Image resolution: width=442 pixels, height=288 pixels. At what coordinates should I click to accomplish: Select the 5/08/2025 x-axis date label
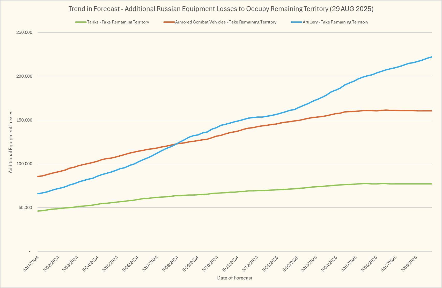(x=409, y=263)
